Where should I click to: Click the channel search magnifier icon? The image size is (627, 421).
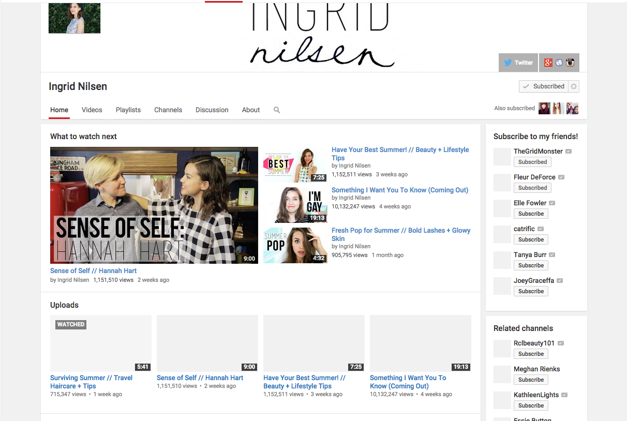[x=277, y=110]
